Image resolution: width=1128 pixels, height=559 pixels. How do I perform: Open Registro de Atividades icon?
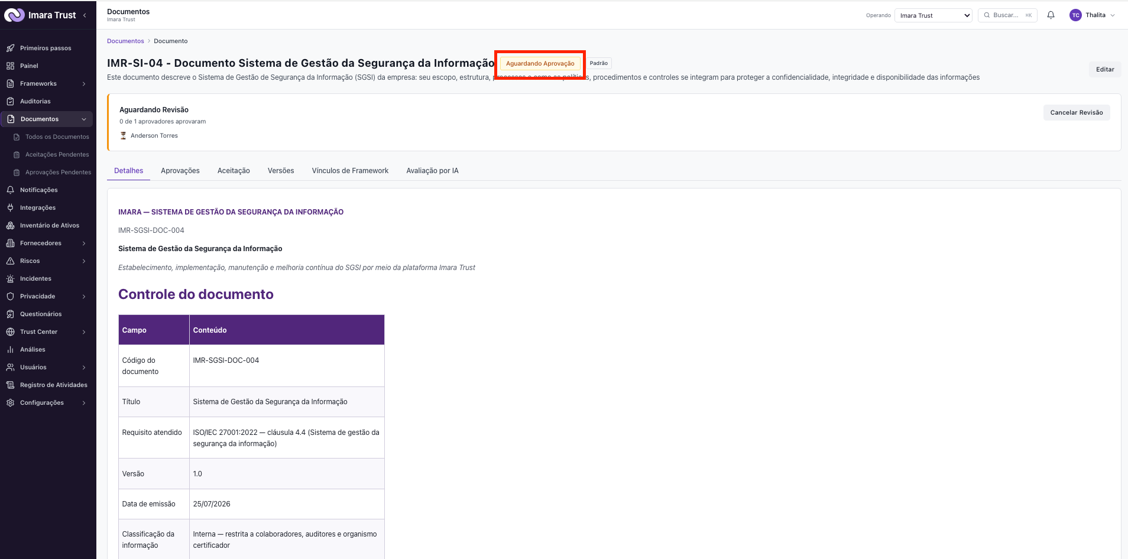(10, 385)
